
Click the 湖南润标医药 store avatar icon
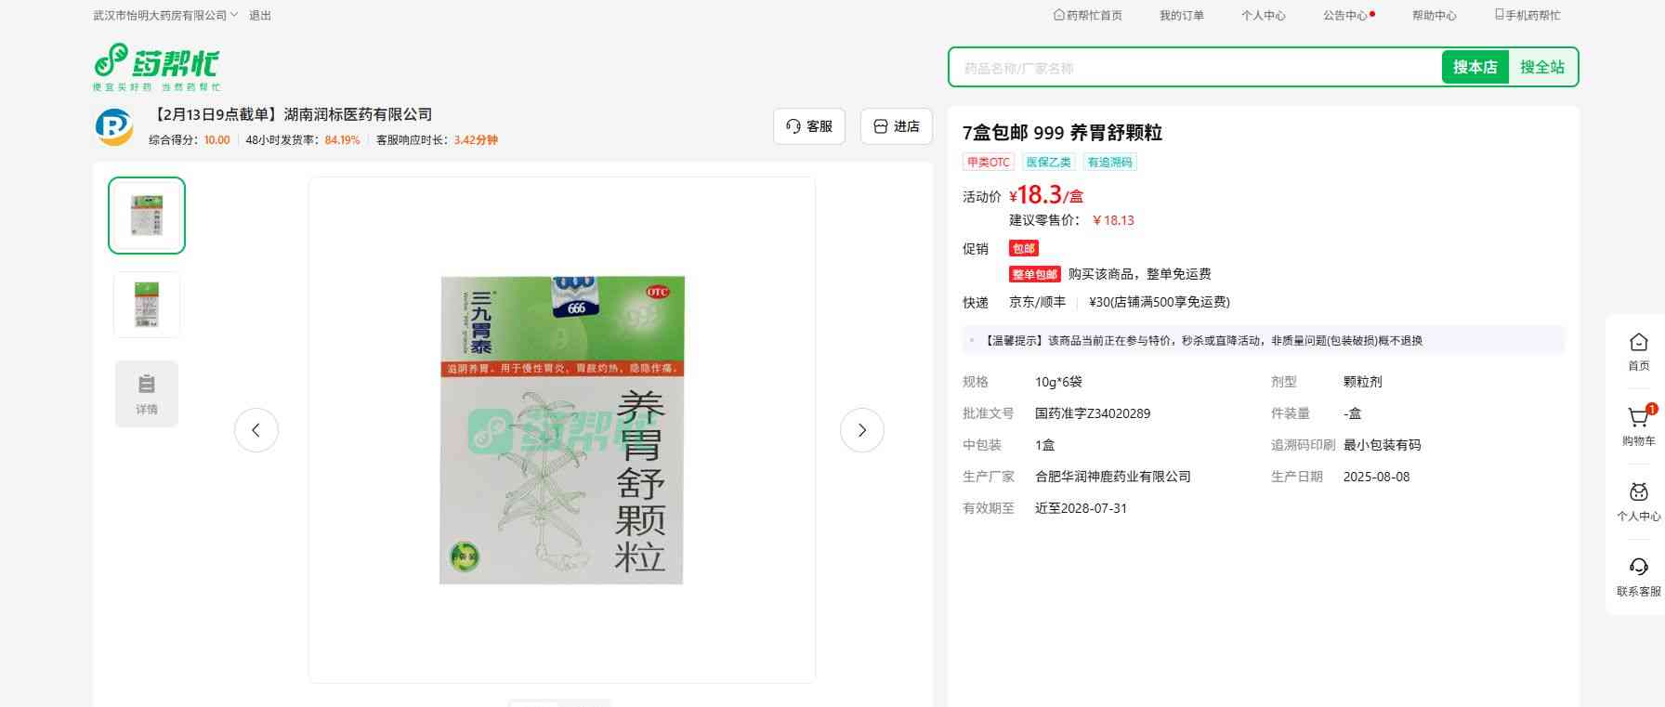coord(114,127)
